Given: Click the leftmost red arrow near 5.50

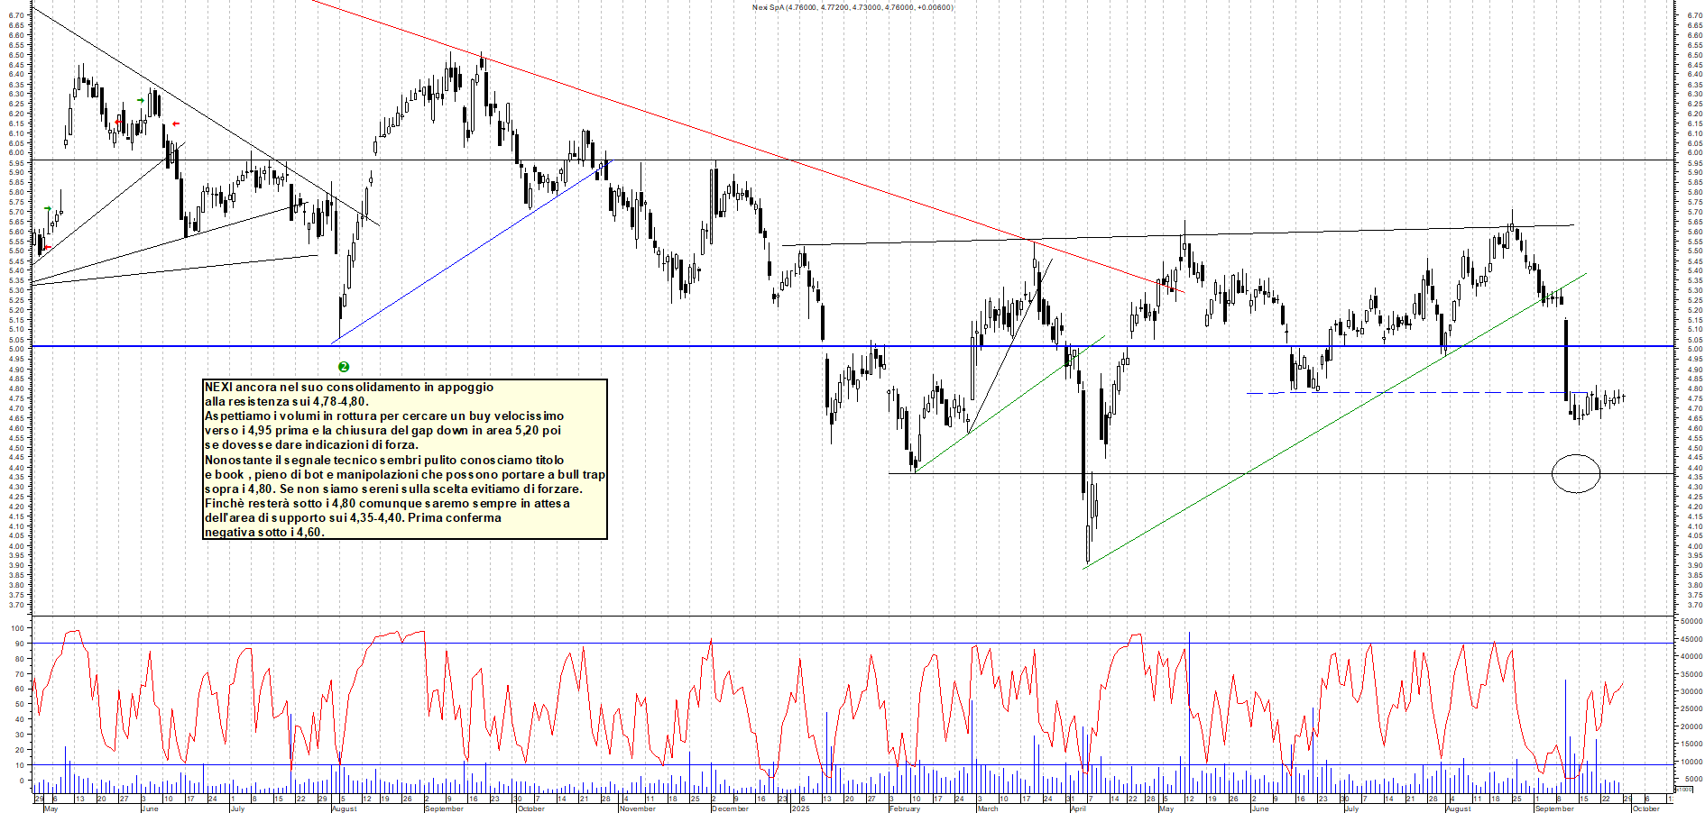Looking at the screenshot, I should click(x=48, y=248).
